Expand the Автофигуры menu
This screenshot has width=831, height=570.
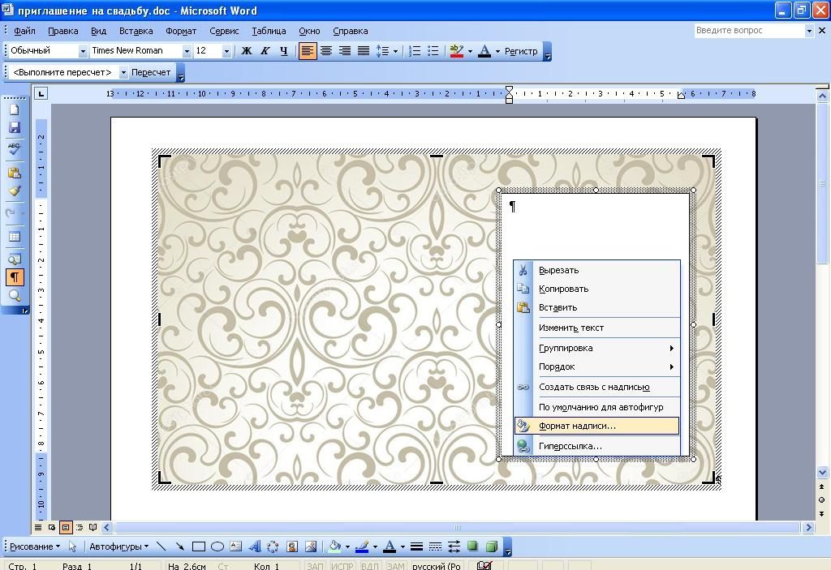(x=118, y=546)
